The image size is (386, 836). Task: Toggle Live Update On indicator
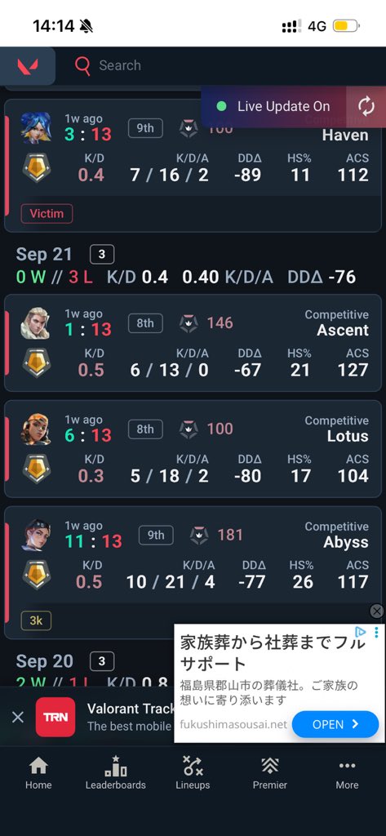(x=274, y=106)
